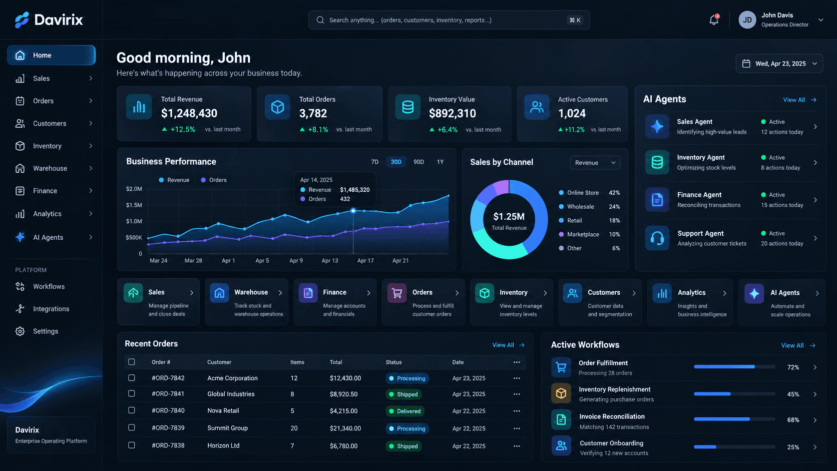Click the Order Fulfillment workflow cart icon
The height and width of the screenshot is (471, 837).
[561, 367]
